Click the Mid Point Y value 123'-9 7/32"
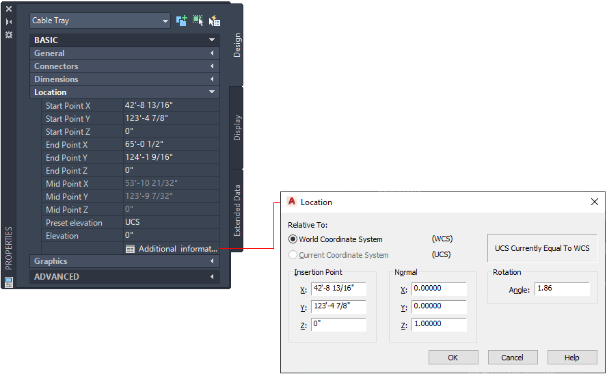This screenshot has width=607, height=374. pyautogui.click(x=171, y=196)
